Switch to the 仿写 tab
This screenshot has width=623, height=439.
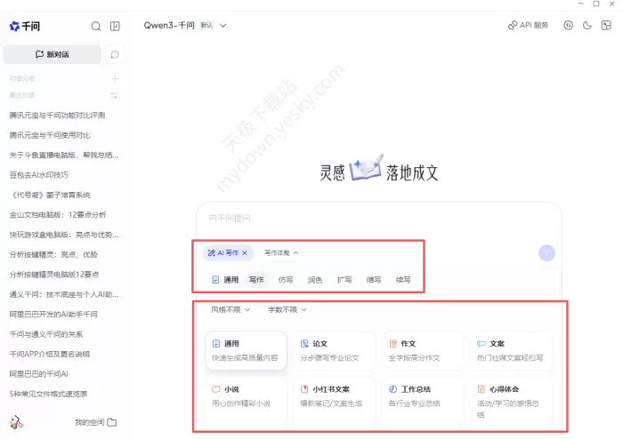(x=286, y=280)
